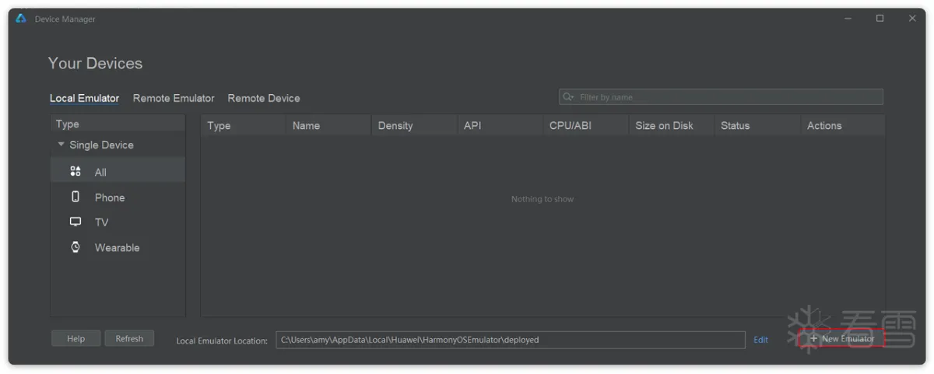
Task: Click the Single Device tree label
Action: point(101,145)
